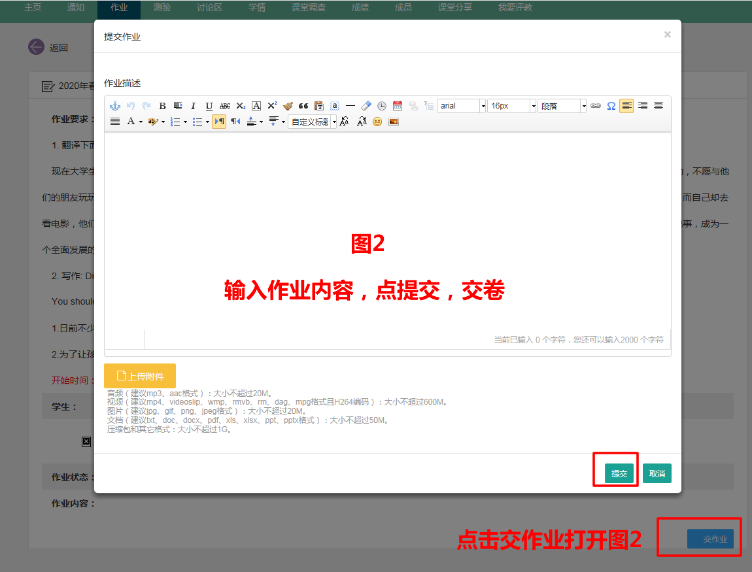Insert date with the calendar icon
This screenshot has width=752, height=572.
(398, 106)
